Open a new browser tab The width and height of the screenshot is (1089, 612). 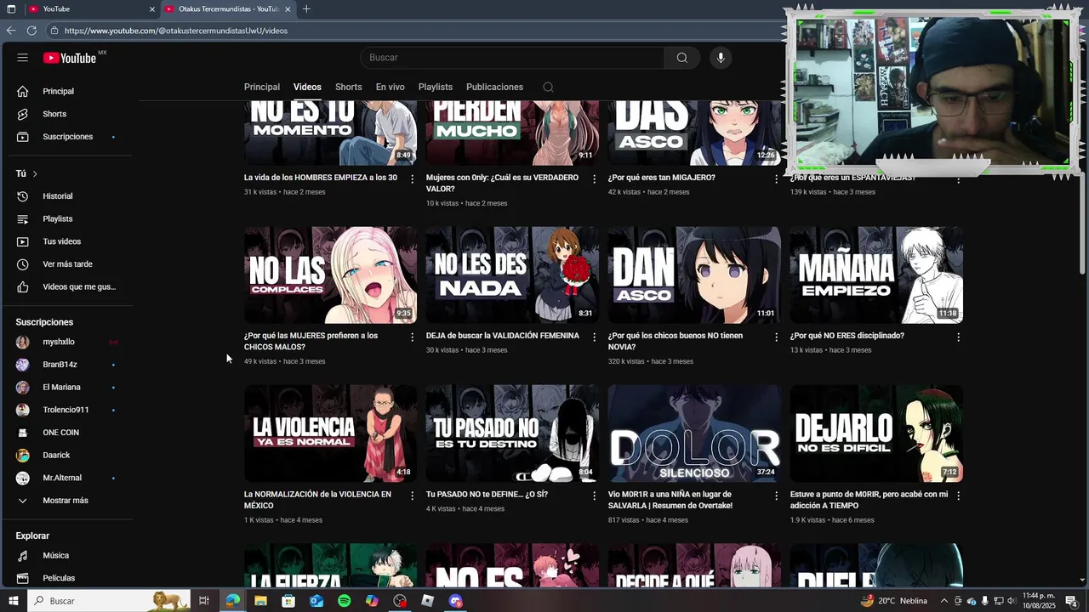tap(306, 8)
